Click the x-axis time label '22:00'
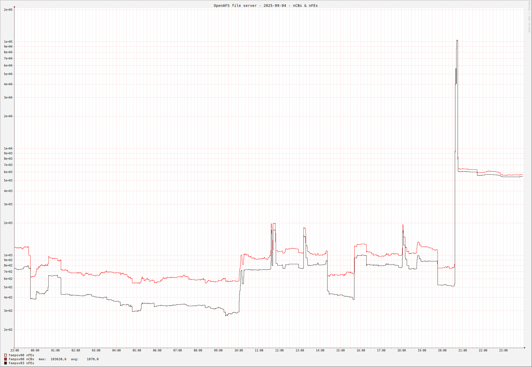This screenshot has width=532, height=367. 483,350
